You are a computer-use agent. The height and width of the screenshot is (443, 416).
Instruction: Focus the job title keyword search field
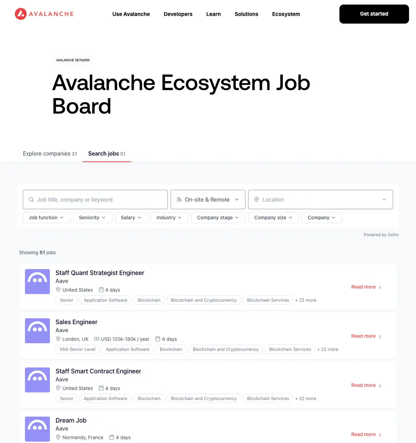95,199
